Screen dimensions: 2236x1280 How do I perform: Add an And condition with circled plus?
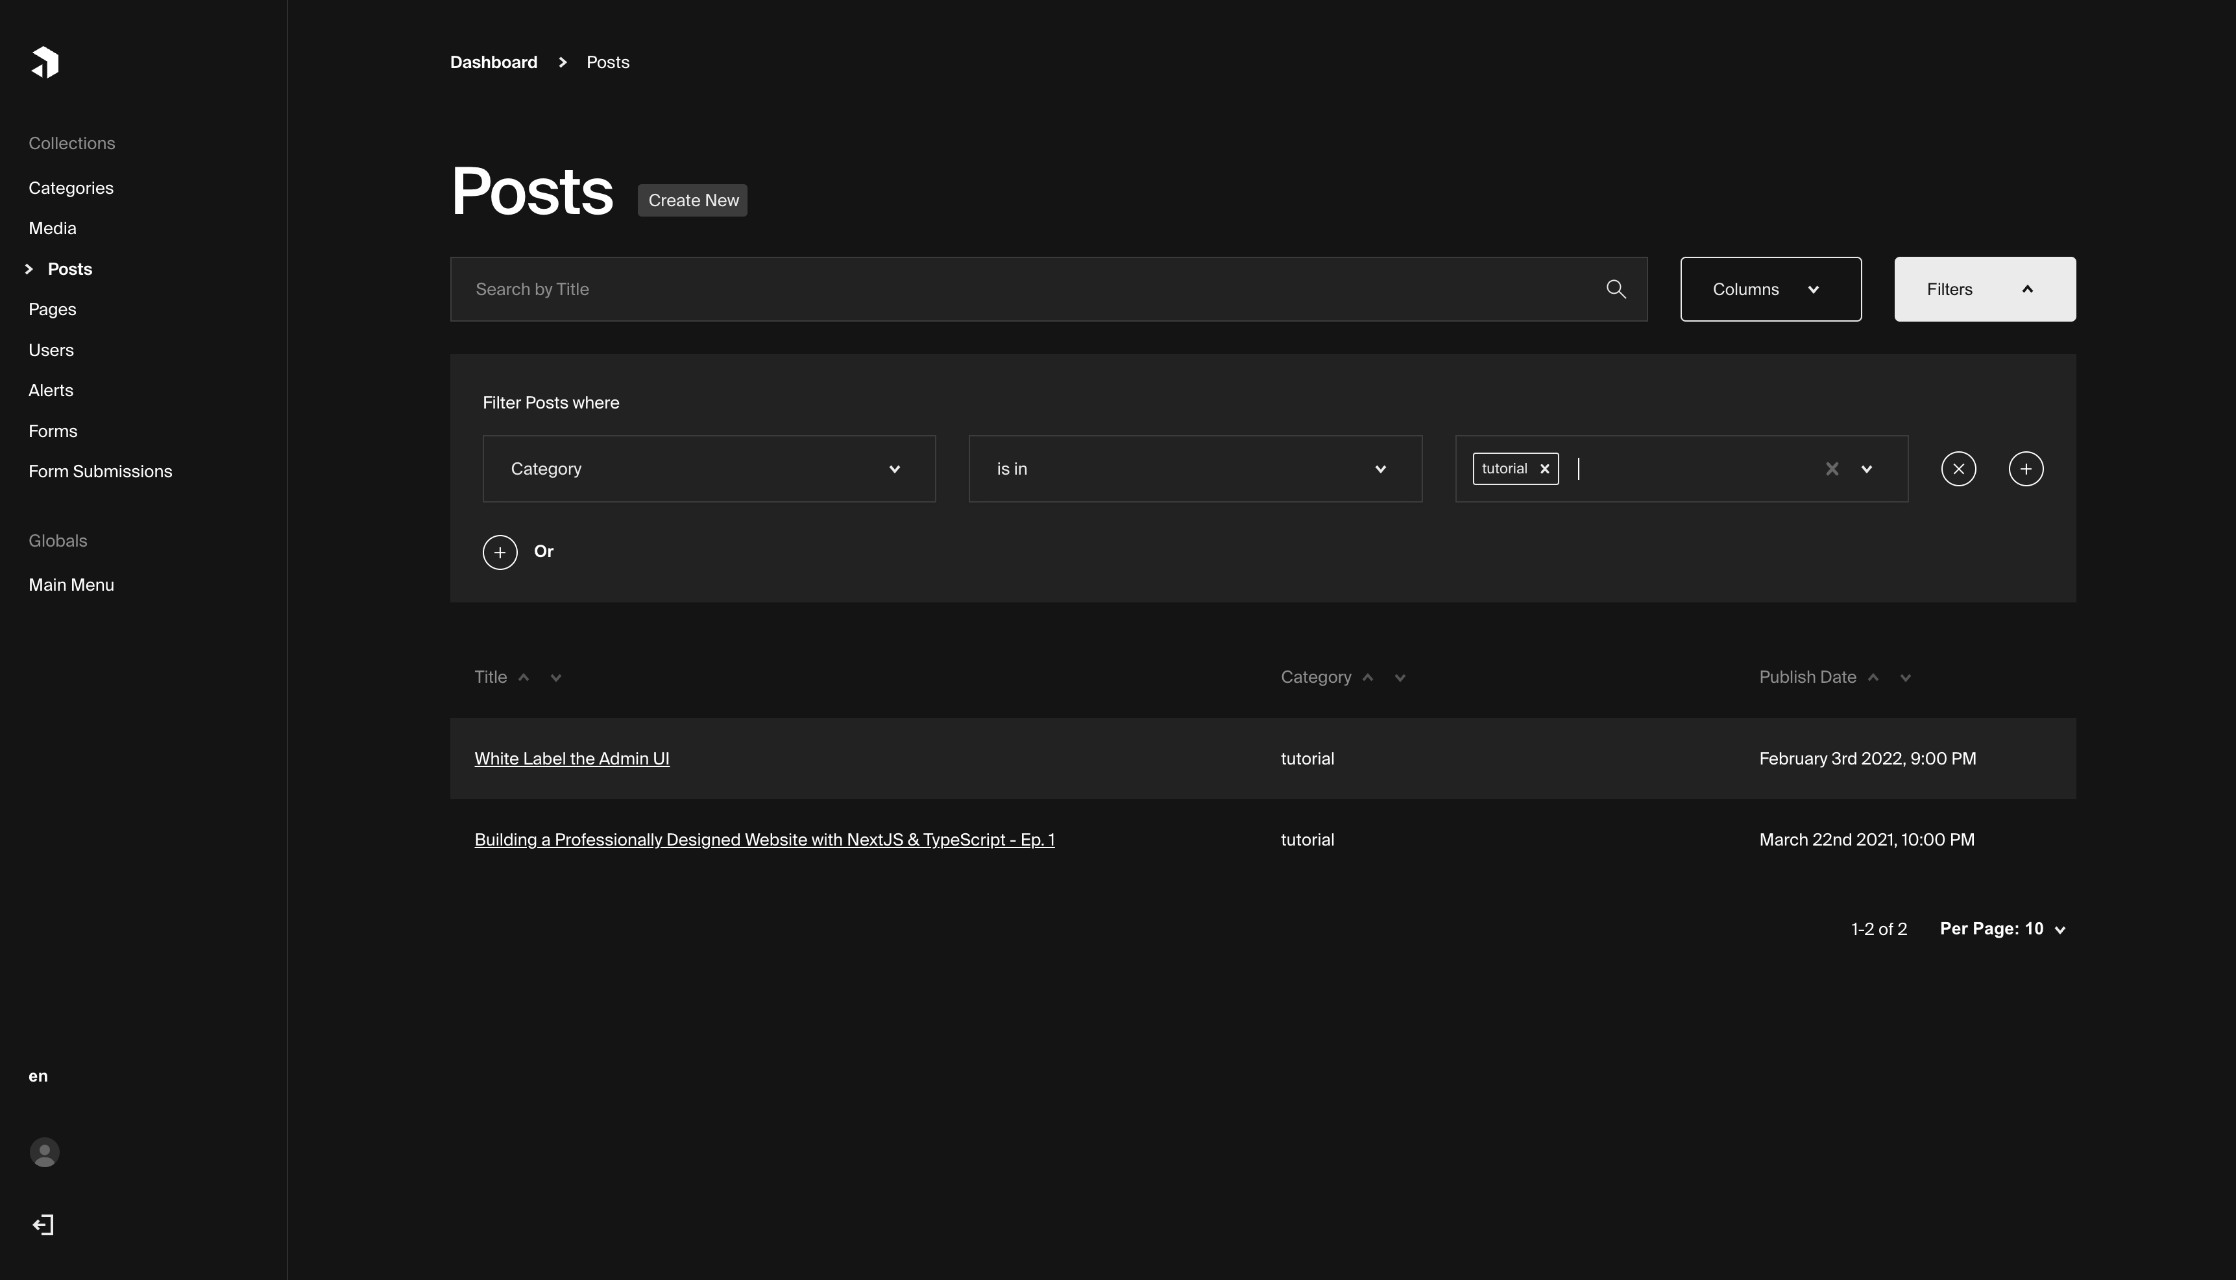click(2025, 469)
